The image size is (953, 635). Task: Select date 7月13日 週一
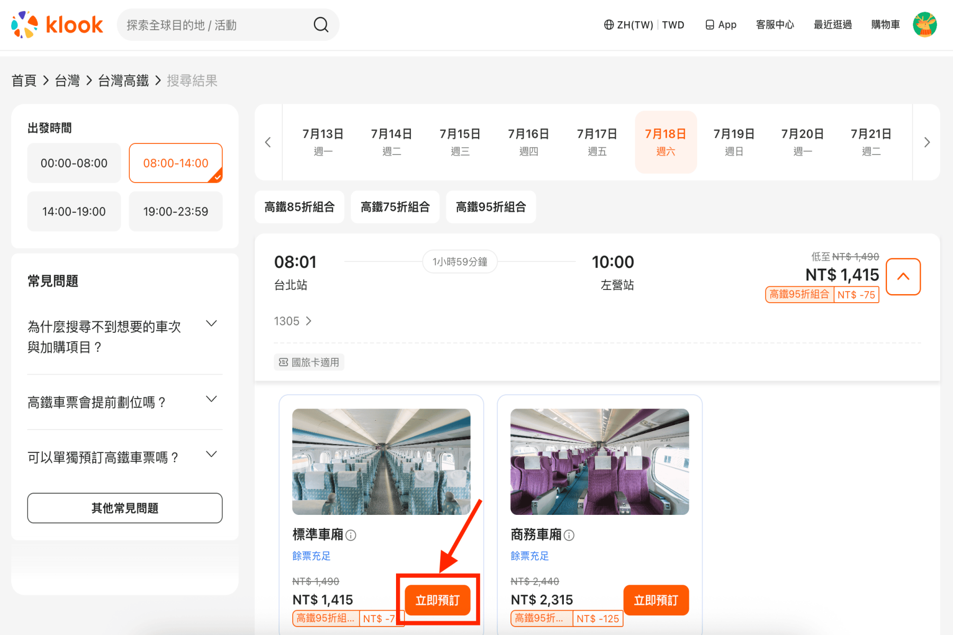323,142
